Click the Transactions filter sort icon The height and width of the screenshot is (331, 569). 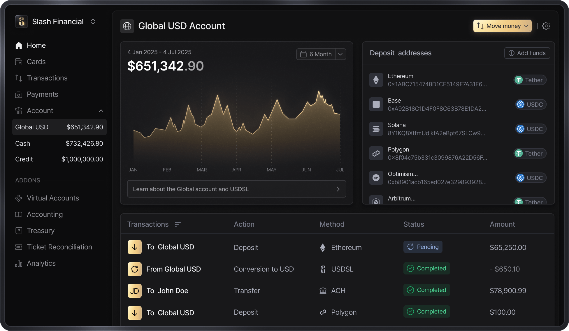click(x=178, y=224)
